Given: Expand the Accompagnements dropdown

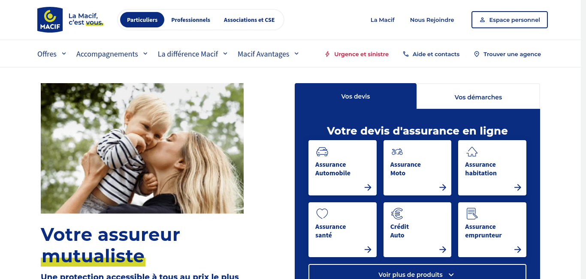Looking at the screenshot, I should point(112,54).
